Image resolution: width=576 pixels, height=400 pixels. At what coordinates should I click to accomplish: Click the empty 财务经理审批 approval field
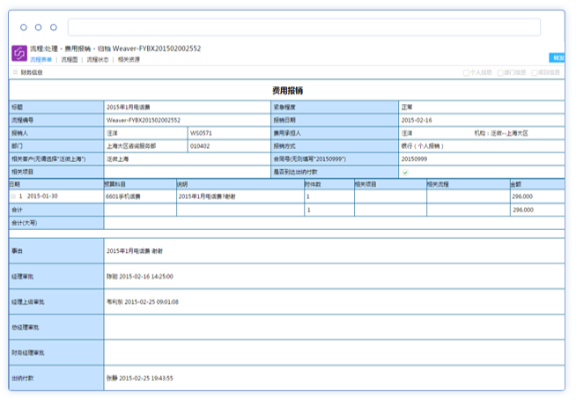(x=335, y=352)
